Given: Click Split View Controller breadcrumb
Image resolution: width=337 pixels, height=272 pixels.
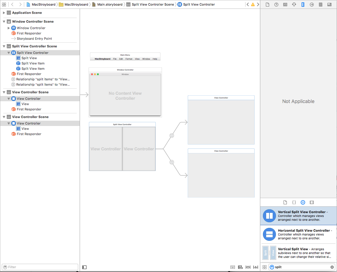Looking at the screenshot, I should (196, 4).
